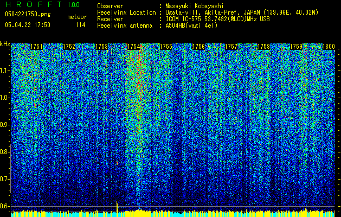Click the 1753 time marker
The height and width of the screenshot is (217, 341).
pos(101,47)
